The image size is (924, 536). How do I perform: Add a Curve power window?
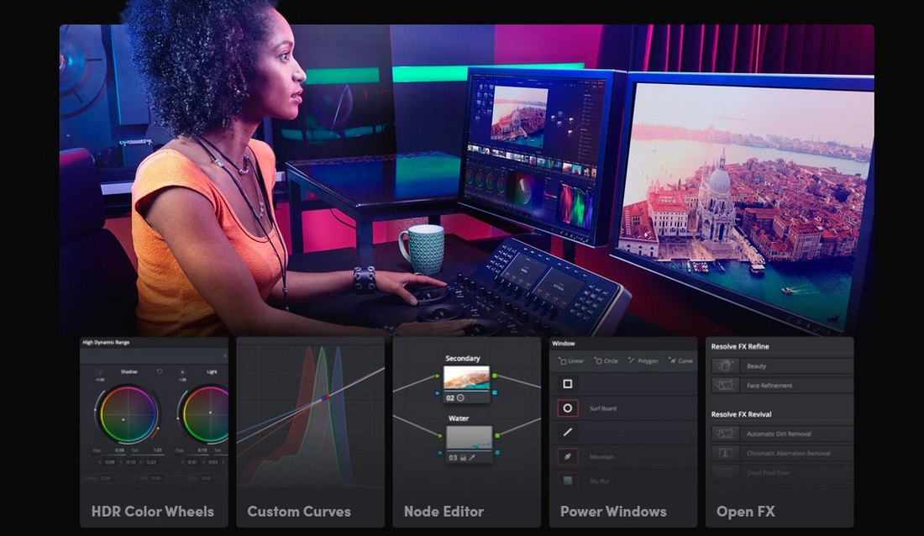coord(681,361)
